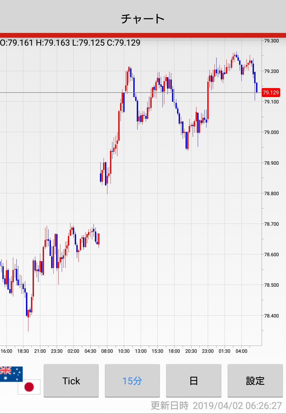
Task: Click the 78.700 price axis label
Action: point(271,224)
